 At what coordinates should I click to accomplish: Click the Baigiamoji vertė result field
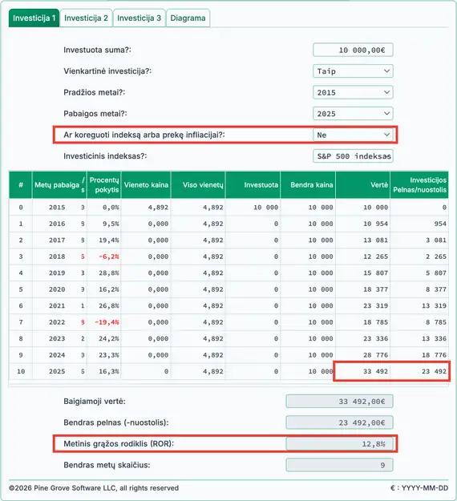[x=339, y=402]
